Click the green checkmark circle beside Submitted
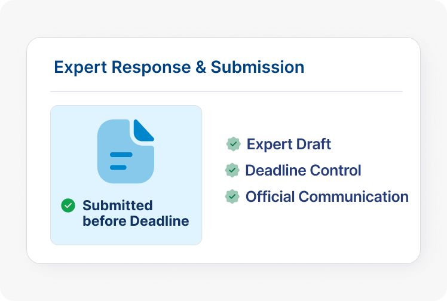447x301 pixels. click(68, 205)
